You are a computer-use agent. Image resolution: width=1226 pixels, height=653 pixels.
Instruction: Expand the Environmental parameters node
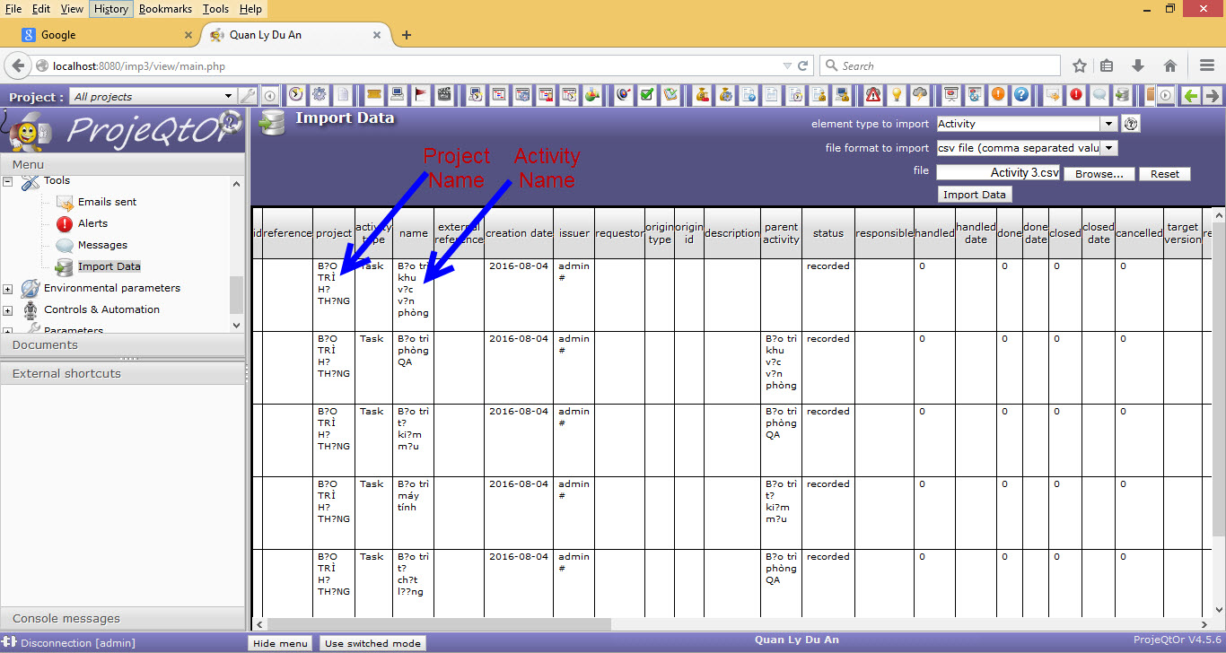point(8,289)
